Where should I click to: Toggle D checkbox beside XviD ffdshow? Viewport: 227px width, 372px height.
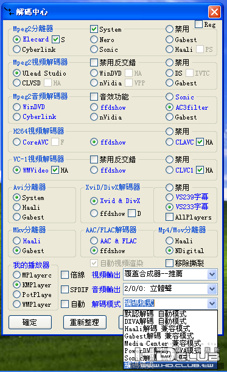131,213
